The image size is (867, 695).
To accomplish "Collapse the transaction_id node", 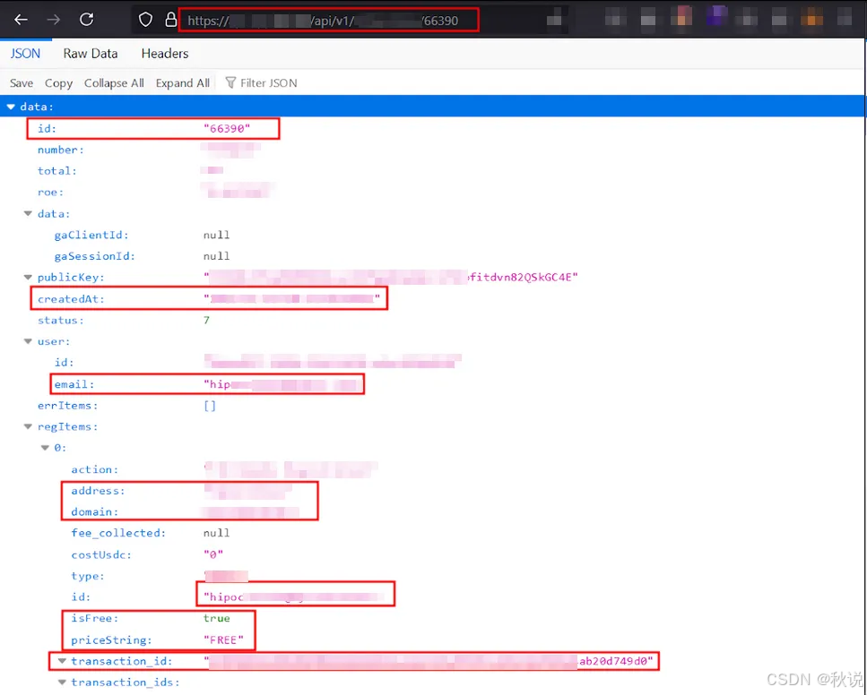I will 62,661.
